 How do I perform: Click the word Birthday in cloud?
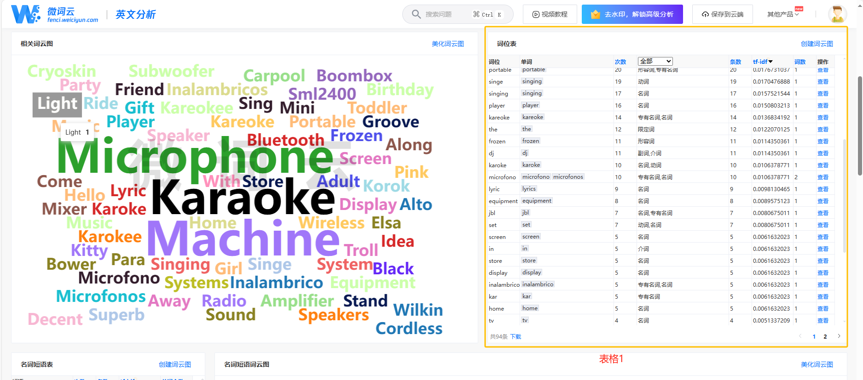coord(400,90)
